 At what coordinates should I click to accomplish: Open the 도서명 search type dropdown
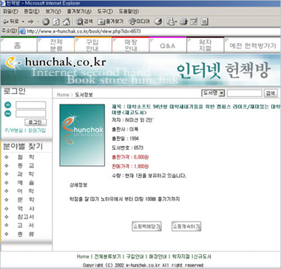click(x=213, y=93)
